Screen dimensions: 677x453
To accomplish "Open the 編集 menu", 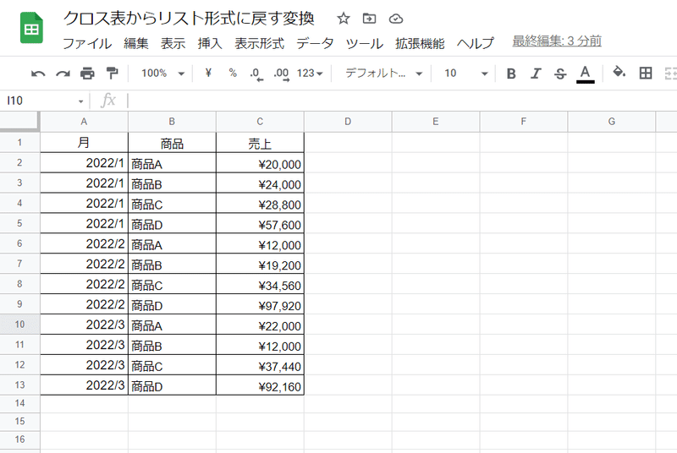I will coord(136,44).
